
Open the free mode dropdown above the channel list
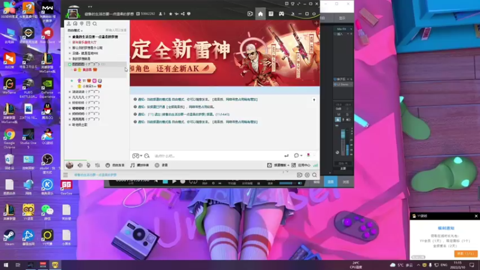click(75, 31)
